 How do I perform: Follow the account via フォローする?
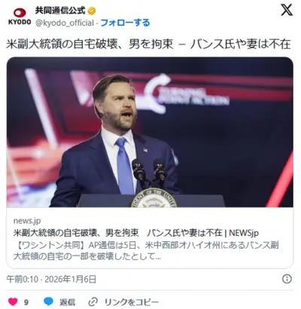tap(125, 23)
